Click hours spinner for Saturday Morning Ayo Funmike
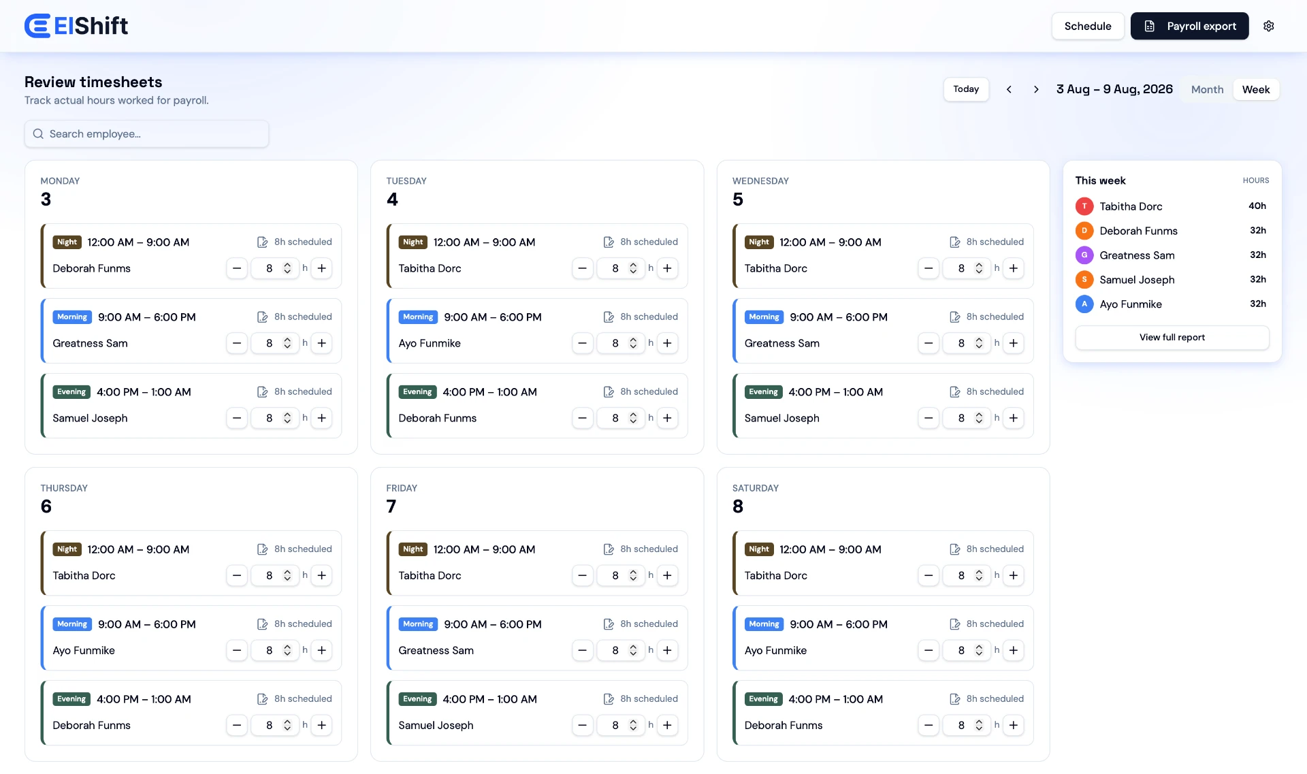 pos(979,650)
